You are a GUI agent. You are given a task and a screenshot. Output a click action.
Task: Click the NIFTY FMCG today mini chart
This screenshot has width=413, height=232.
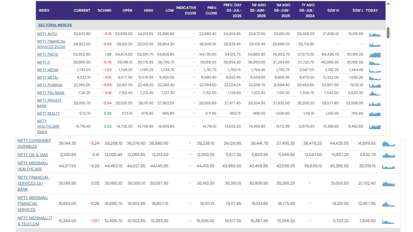(x=375, y=55)
